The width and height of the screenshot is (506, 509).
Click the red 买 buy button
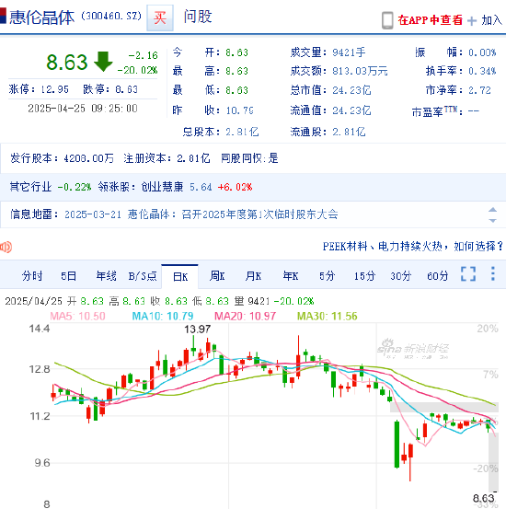[160, 17]
